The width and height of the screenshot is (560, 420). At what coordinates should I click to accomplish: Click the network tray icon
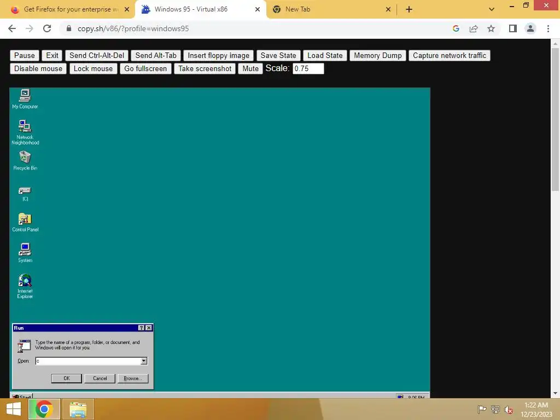click(495, 409)
